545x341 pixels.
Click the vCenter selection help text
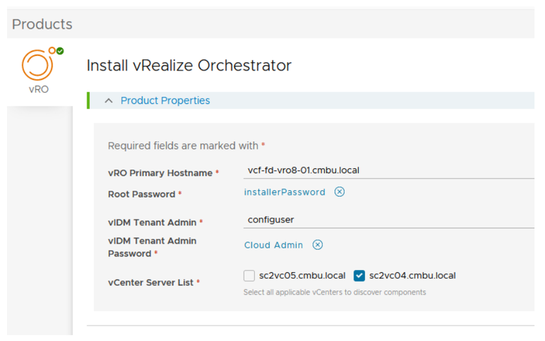[x=334, y=292]
